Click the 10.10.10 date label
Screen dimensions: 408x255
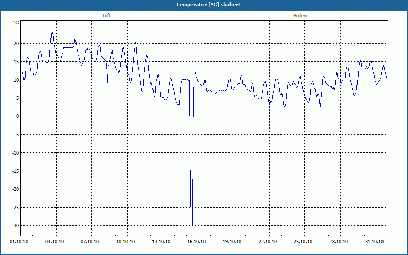(x=125, y=242)
